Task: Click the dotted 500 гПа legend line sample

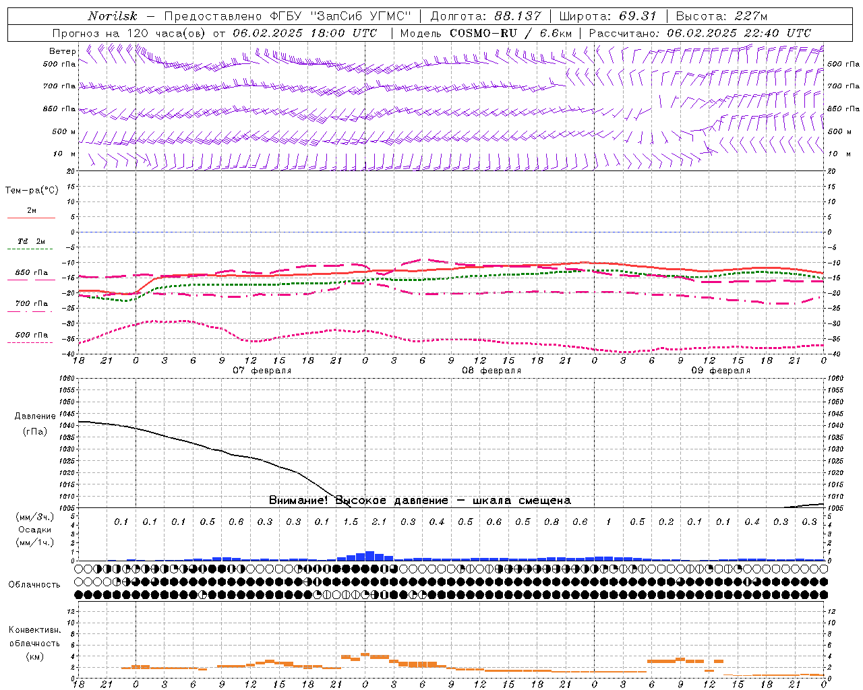Action: point(30,343)
